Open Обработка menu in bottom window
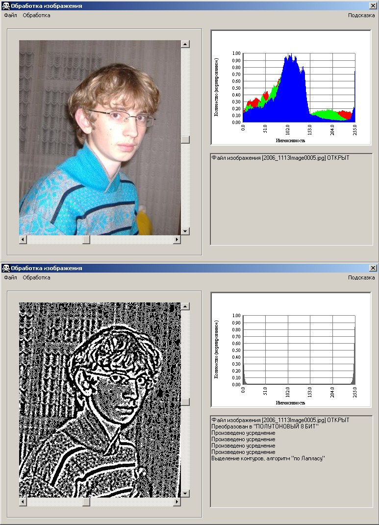 [36, 277]
